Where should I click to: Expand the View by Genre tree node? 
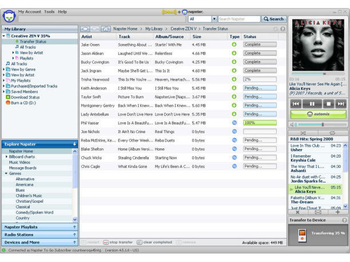coord(4,69)
